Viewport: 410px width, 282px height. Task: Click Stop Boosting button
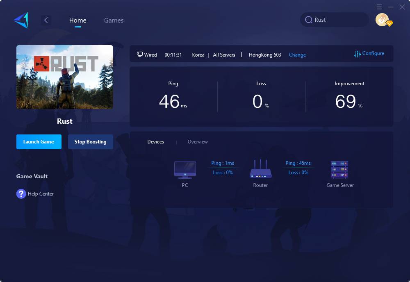(x=91, y=142)
